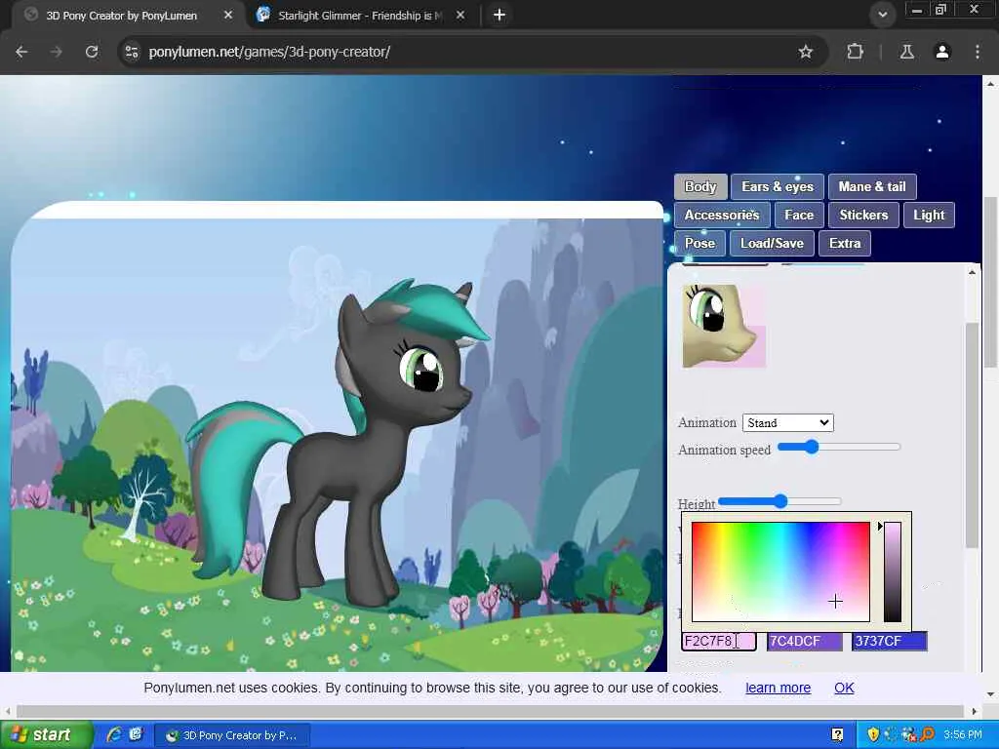Open site information icon in address bar
This screenshot has height=749, width=999.
coord(132,52)
